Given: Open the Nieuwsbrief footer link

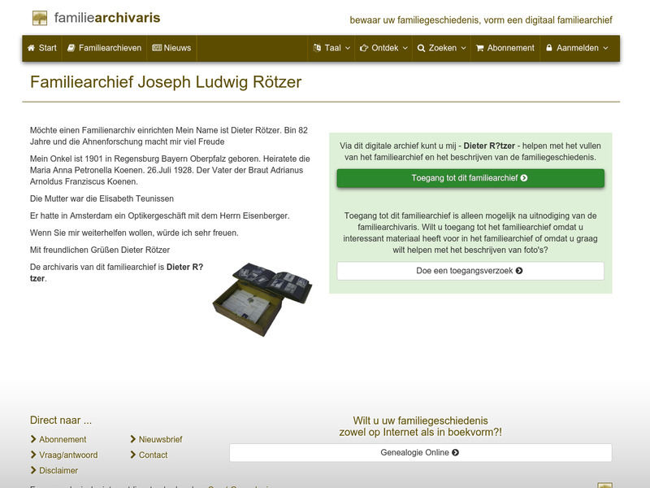Looking at the screenshot, I should [x=159, y=438].
